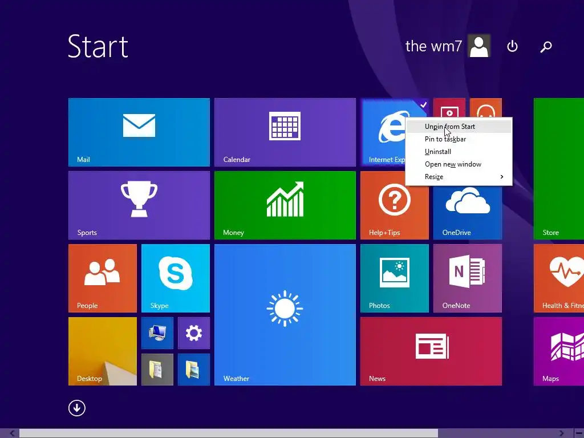The image size is (584, 438).
Task: Open the Money tile
Action: pos(285,205)
